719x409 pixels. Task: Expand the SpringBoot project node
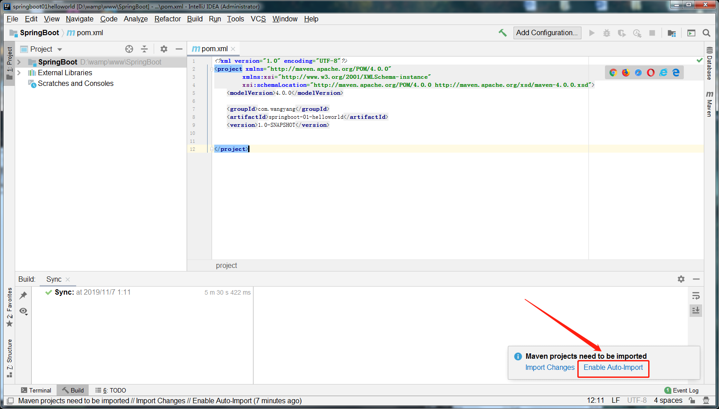coord(19,62)
